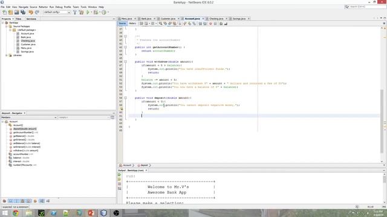Image resolution: width=387 pixels, height=217 pixels.
Task: Click the green Run Project icon
Action: tap(88, 12)
